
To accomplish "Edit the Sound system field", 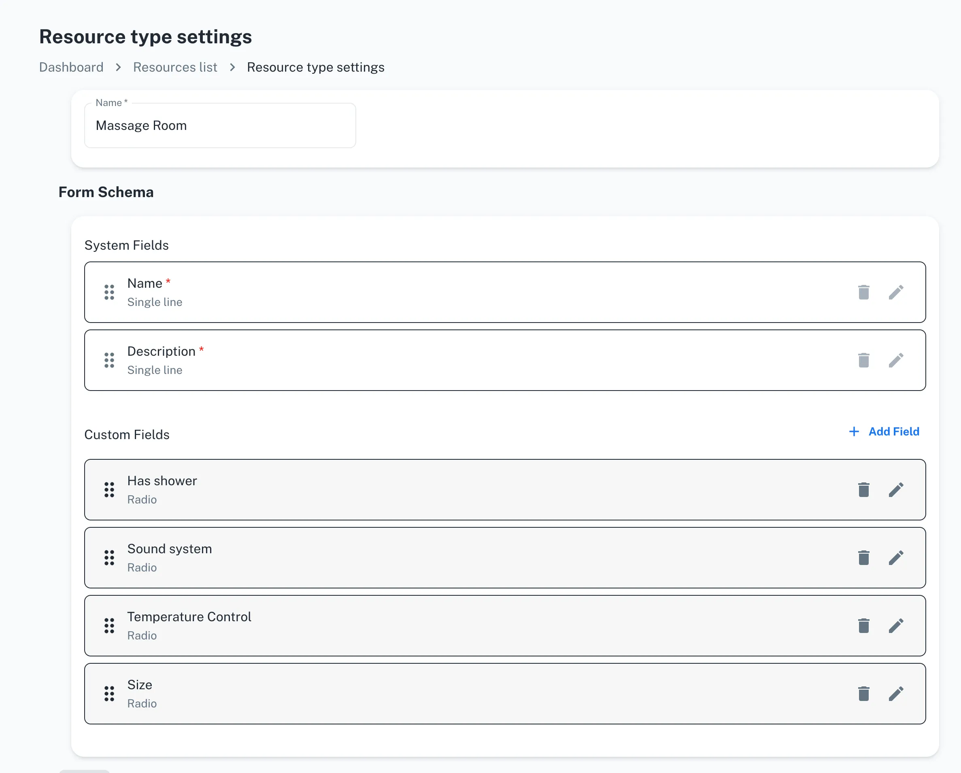I will click(x=895, y=557).
